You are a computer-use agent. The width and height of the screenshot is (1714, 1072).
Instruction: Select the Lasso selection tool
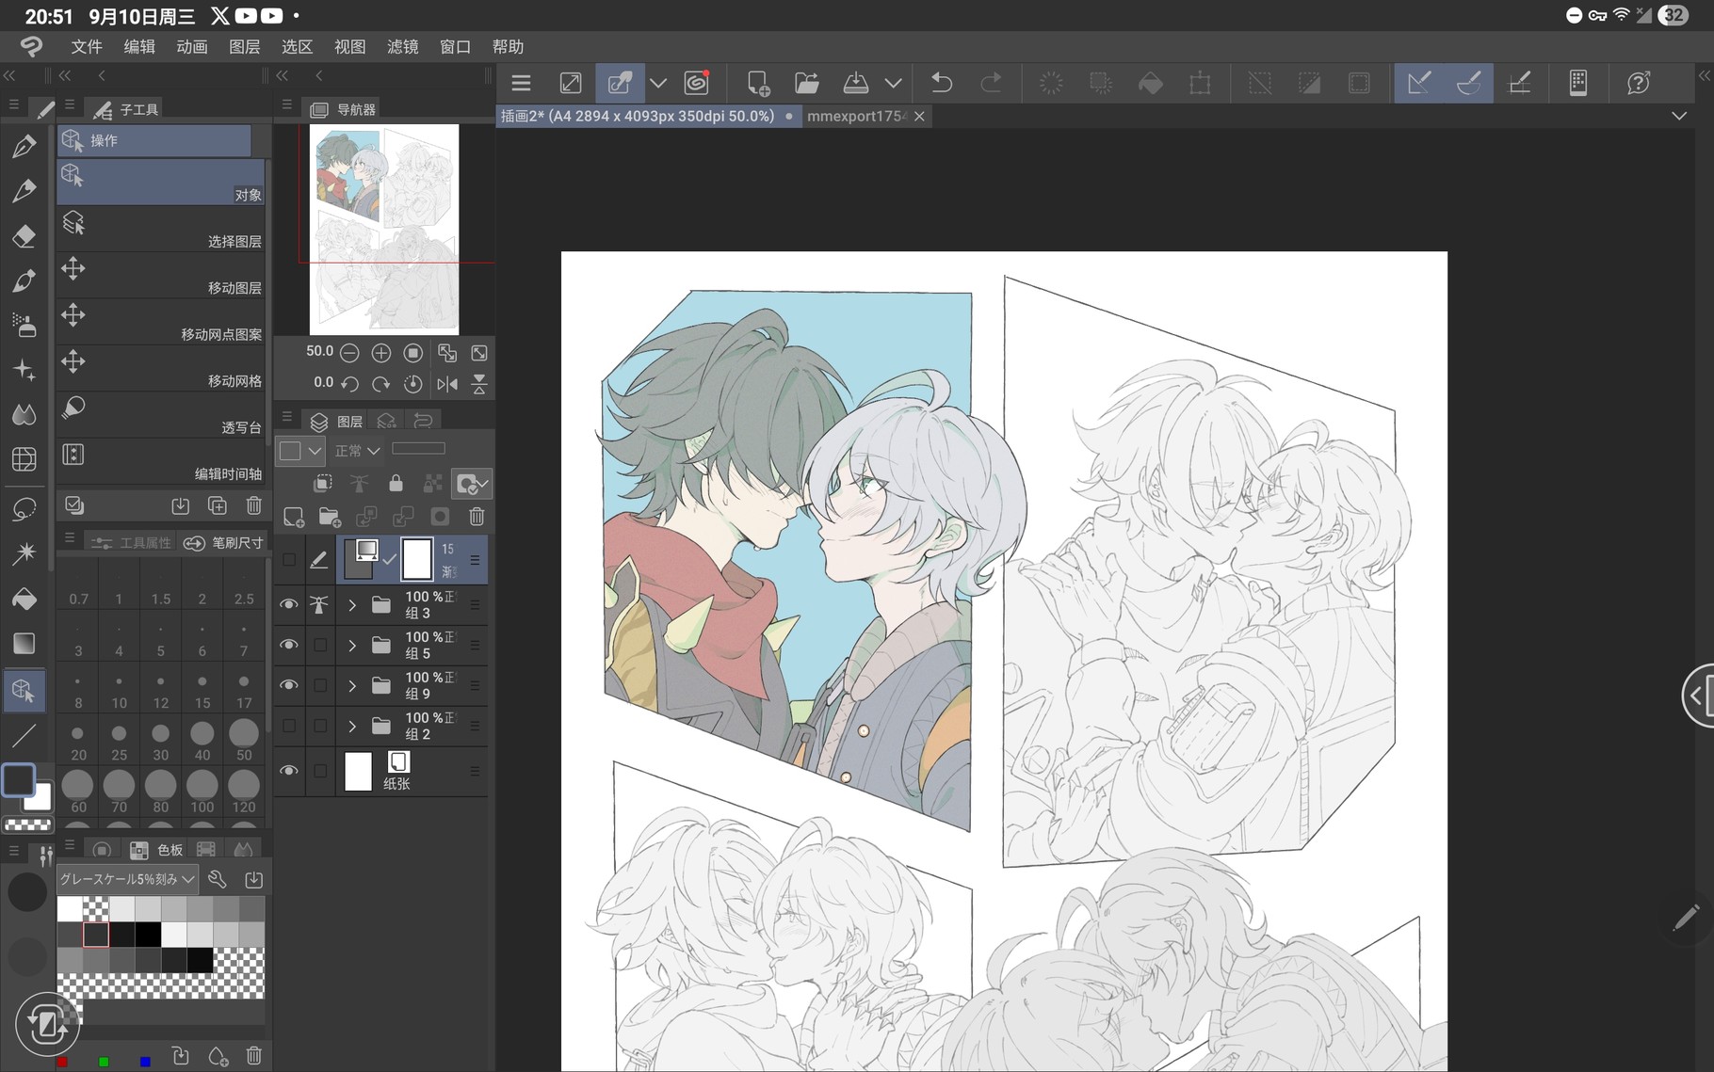click(24, 509)
